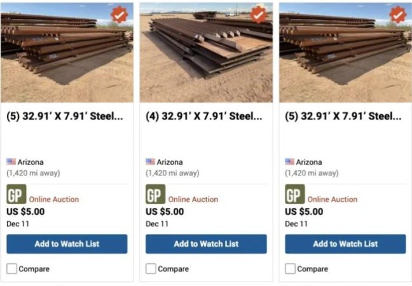Click verified badge on middle listing photo
The height and width of the screenshot is (286, 412).
pos(258,15)
